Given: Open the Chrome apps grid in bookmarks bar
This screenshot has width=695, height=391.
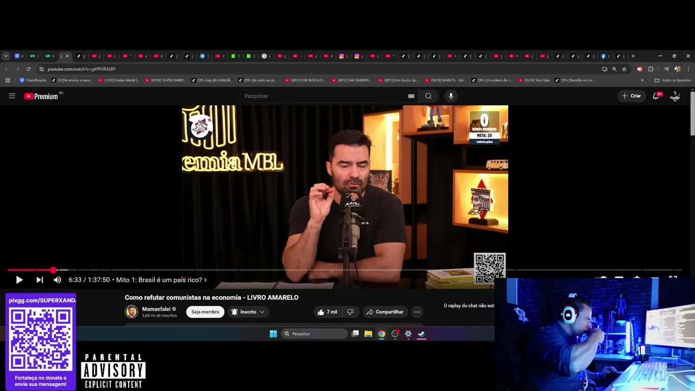Looking at the screenshot, I should pyautogui.click(x=8, y=80).
